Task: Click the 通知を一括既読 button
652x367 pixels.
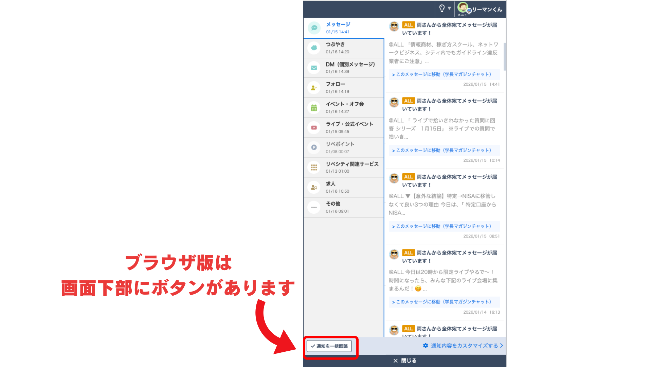Action: pyautogui.click(x=329, y=346)
